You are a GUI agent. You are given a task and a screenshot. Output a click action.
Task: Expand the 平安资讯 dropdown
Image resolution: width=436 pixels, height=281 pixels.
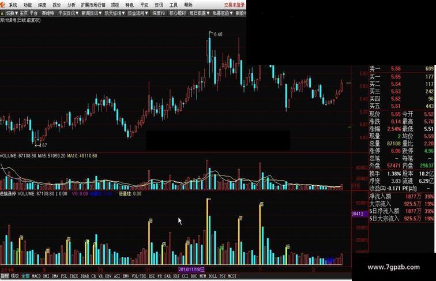click(69, 13)
